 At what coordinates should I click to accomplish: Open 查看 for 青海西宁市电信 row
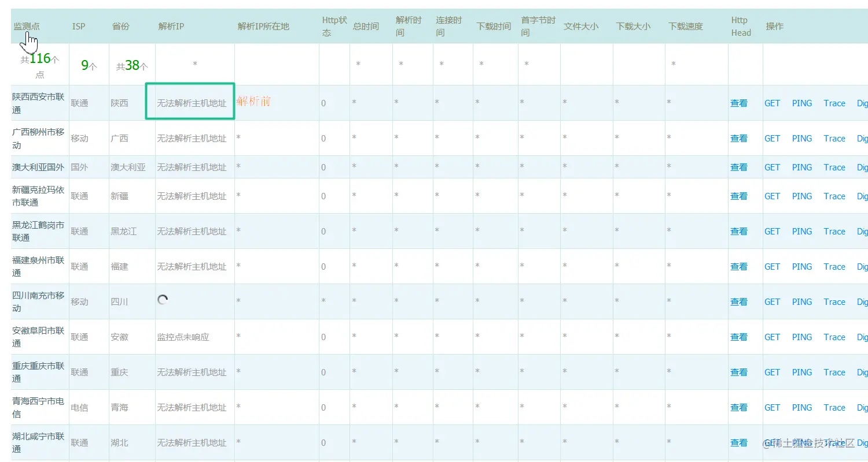click(x=739, y=408)
